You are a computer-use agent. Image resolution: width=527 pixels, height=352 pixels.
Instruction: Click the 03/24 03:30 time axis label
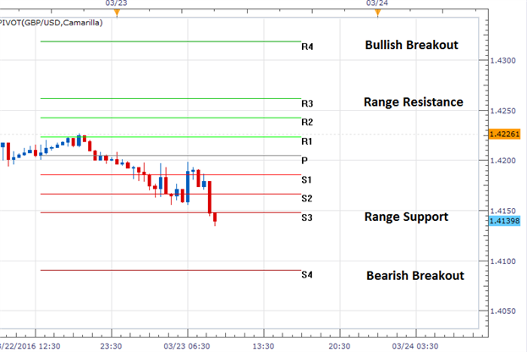click(x=415, y=346)
